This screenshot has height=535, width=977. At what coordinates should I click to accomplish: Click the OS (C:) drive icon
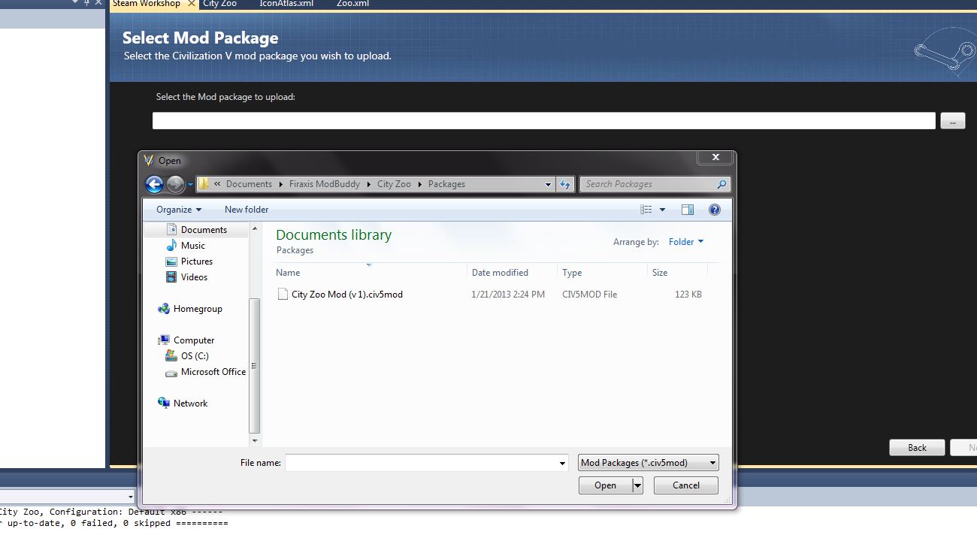[x=172, y=356]
